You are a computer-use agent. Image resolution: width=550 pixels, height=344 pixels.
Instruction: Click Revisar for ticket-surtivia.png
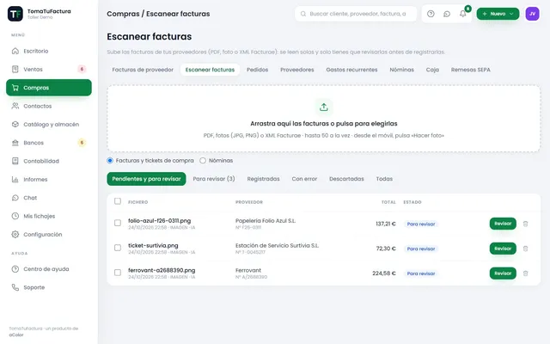pyautogui.click(x=503, y=249)
